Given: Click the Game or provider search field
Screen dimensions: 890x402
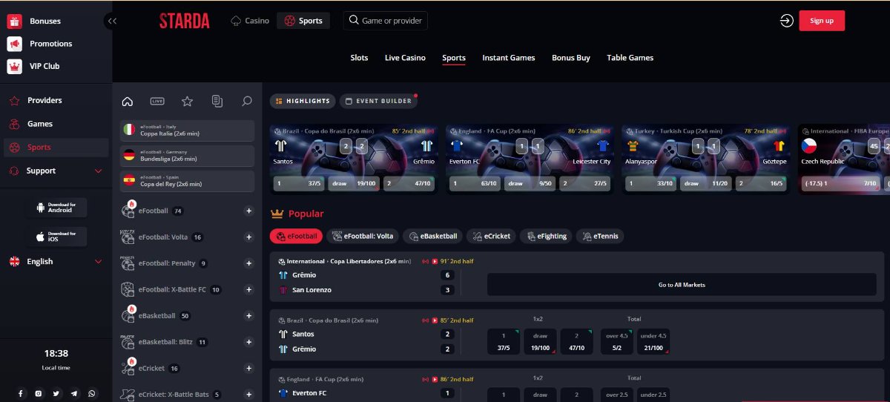Looking at the screenshot, I should 386,21.
